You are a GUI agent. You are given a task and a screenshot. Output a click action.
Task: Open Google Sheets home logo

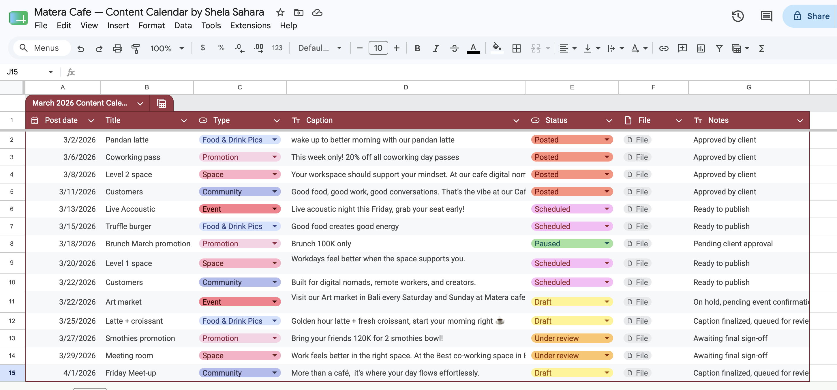point(18,18)
